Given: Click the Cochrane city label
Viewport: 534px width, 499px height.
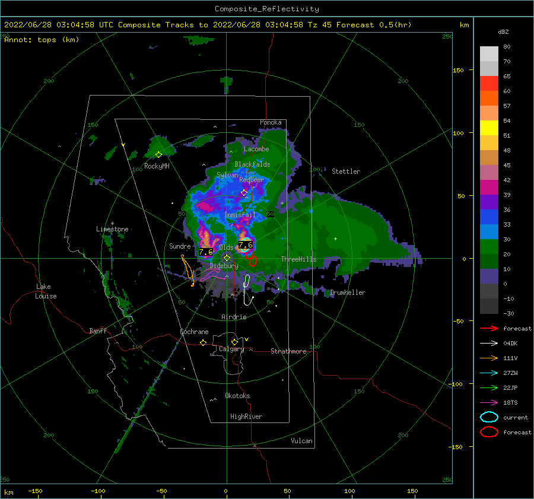Looking at the screenshot, I should pos(194,332).
